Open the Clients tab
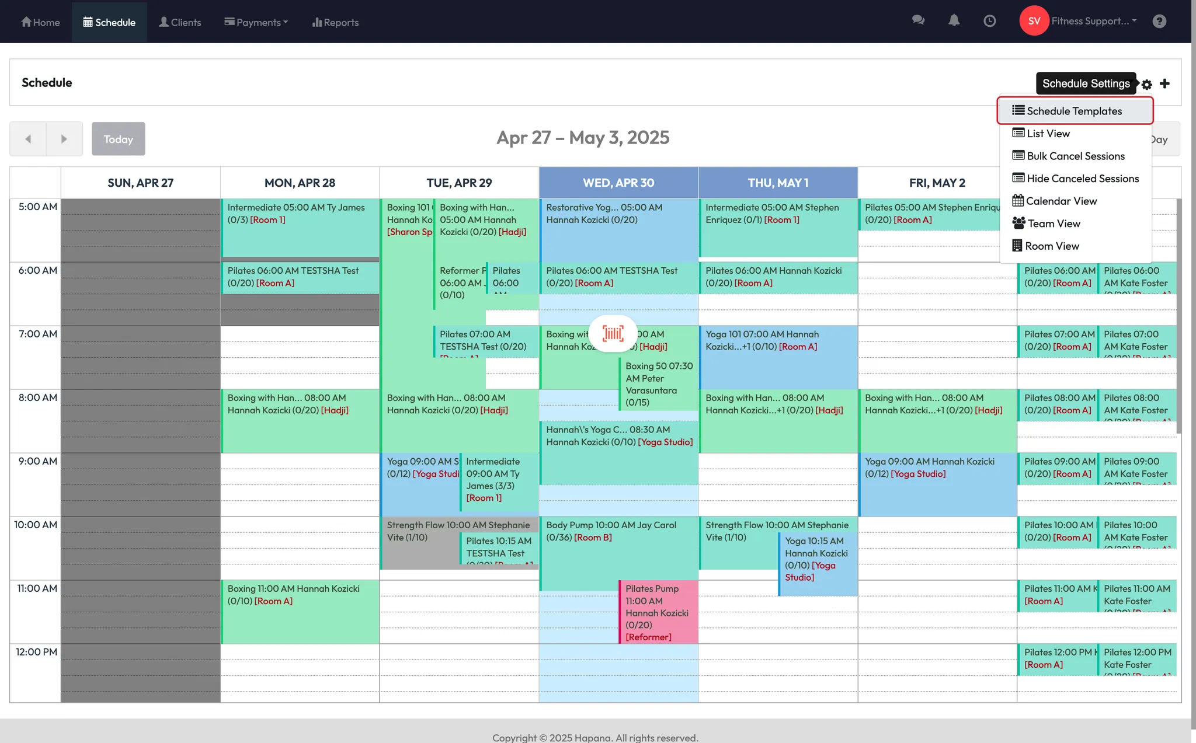The height and width of the screenshot is (743, 1196). (x=180, y=22)
